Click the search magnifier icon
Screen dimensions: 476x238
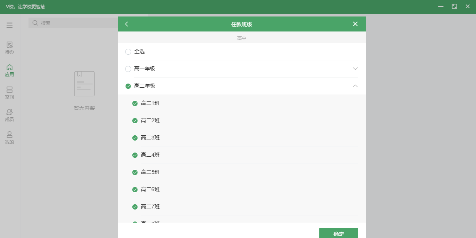point(35,23)
